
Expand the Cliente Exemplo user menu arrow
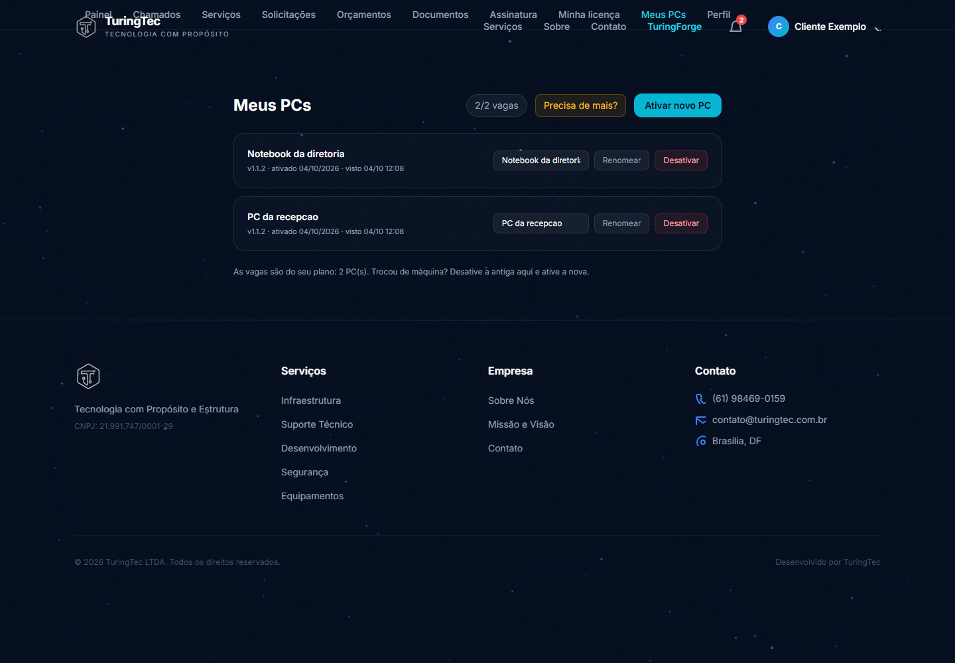tap(877, 27)
